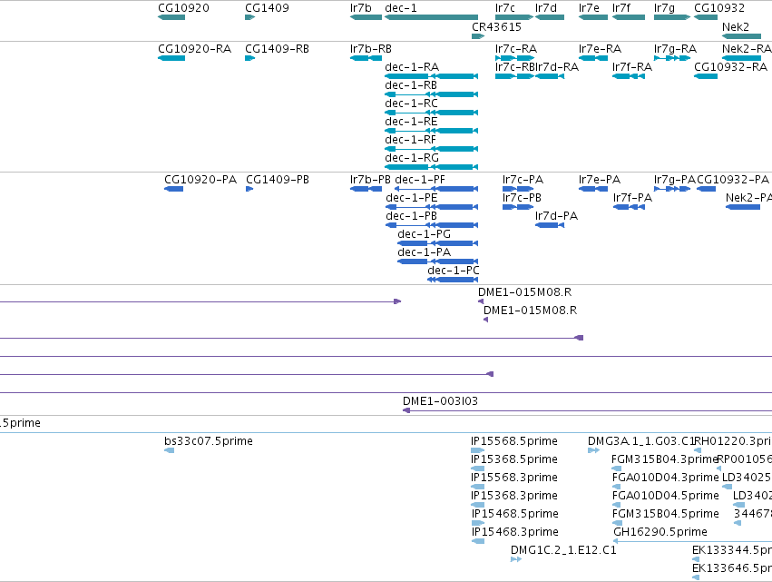Click the Ir7c-PA protein label
Image resolution: width=772 pixels, height=582 pixels.
[523, 180]
